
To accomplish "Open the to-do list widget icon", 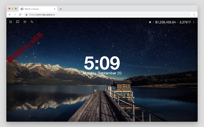I will [x=25, y=22].
